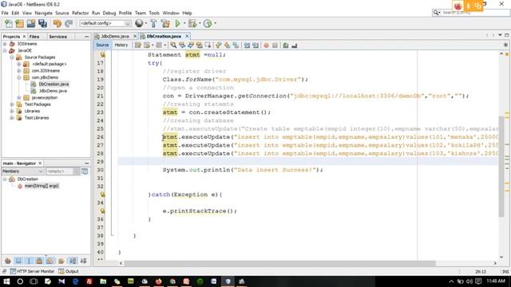The height and width of the screenshot is (287, 511).
Task: Switch to the Files panel tab
Action: pos(34,37)
